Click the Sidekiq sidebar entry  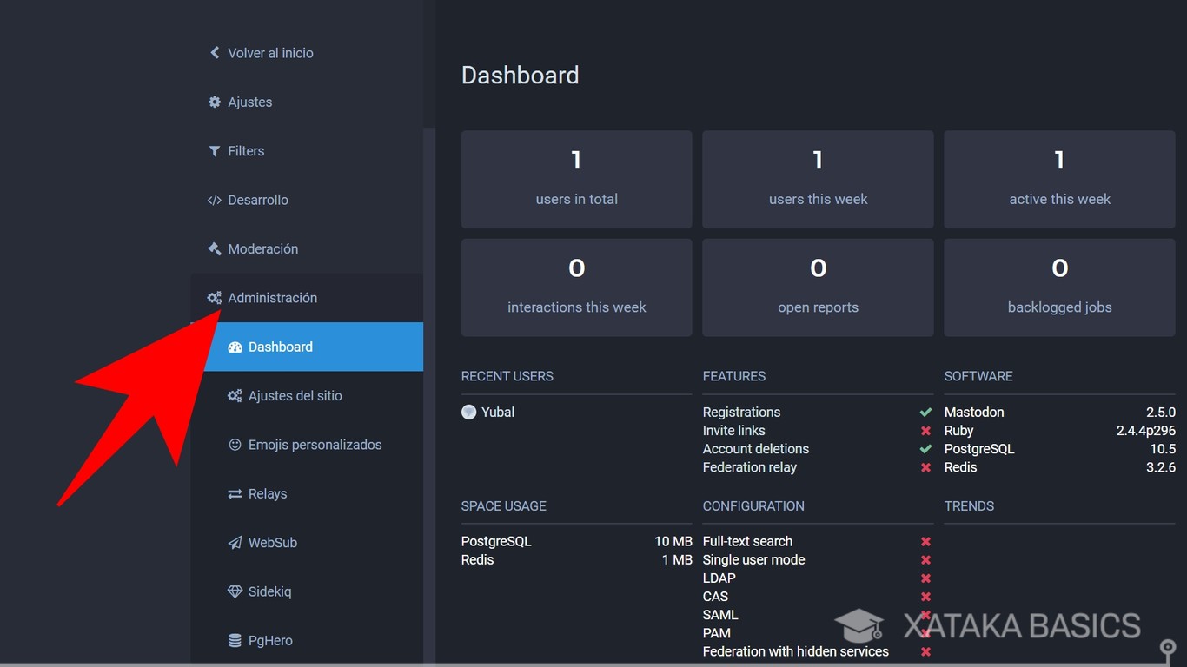[269, 591]
